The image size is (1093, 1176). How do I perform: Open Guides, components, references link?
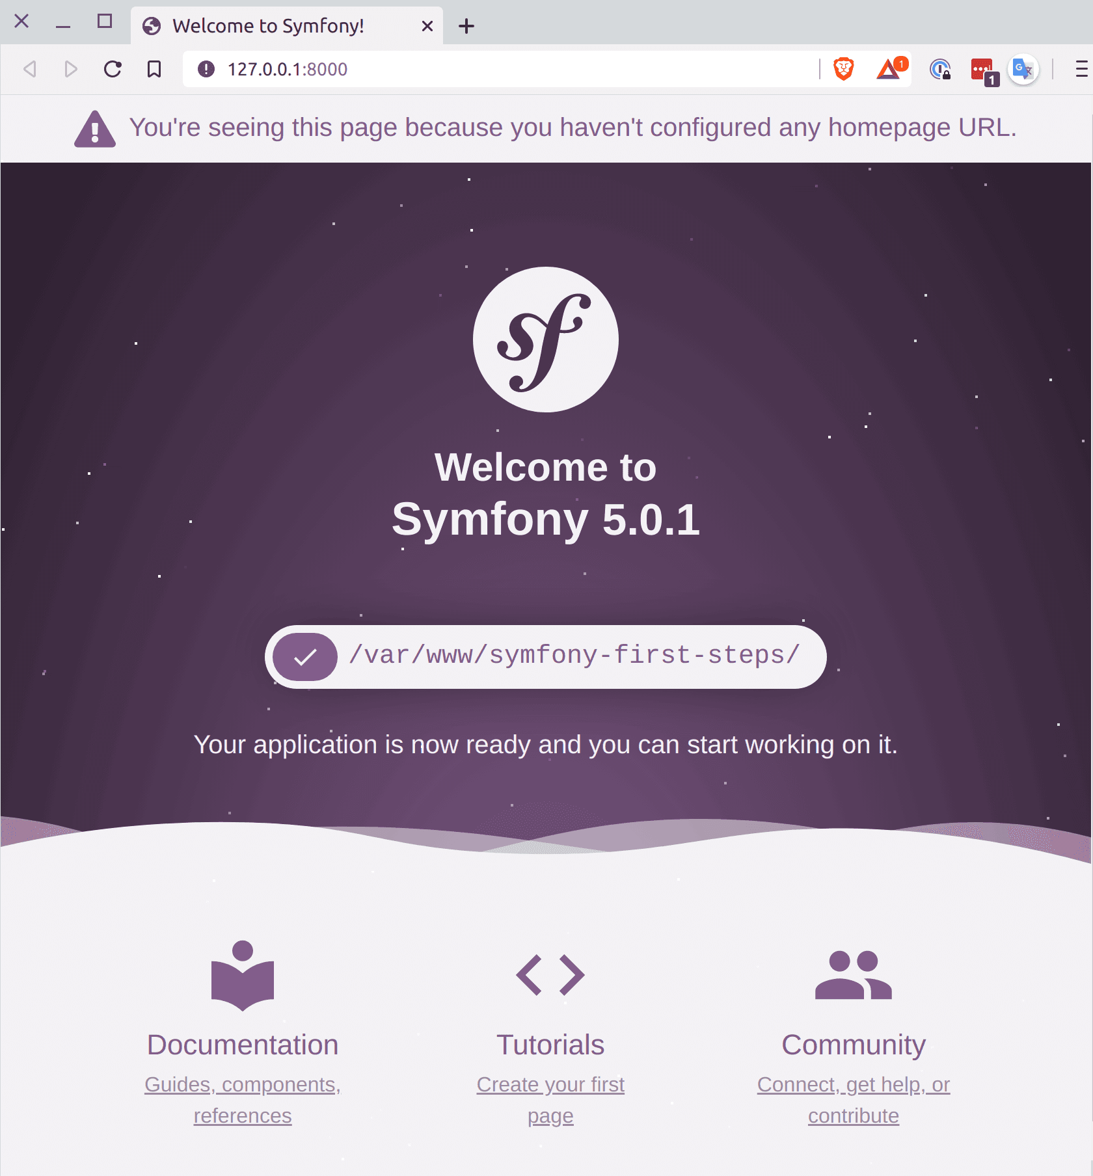coord(243,1100)
